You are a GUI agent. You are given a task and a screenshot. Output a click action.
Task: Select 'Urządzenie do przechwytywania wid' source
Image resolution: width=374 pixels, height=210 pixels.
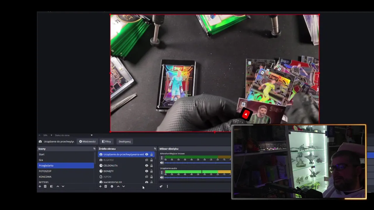126,154
